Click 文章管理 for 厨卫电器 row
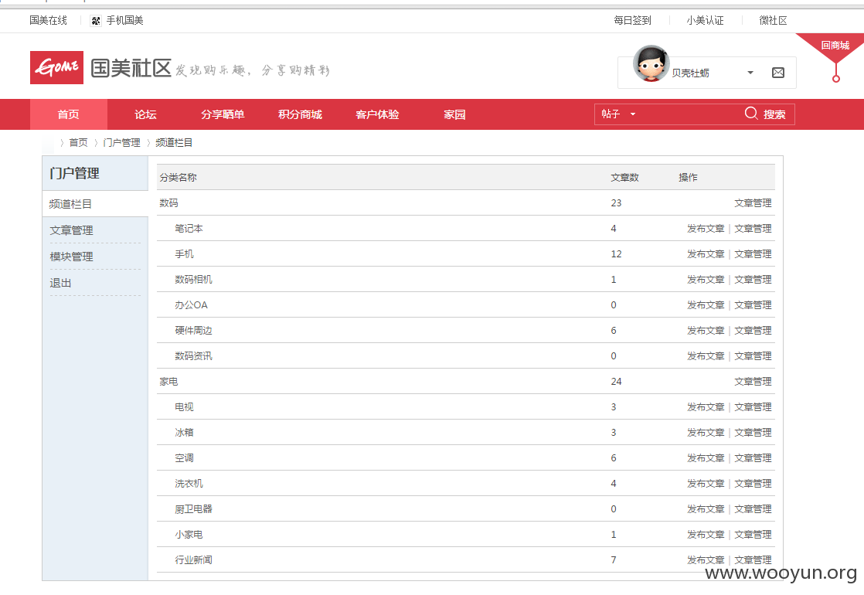864x595 pixels. pyautogui.click(x=753, y=509)
